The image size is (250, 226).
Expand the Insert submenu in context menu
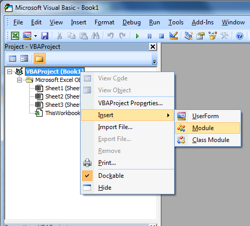coord(127,115)
